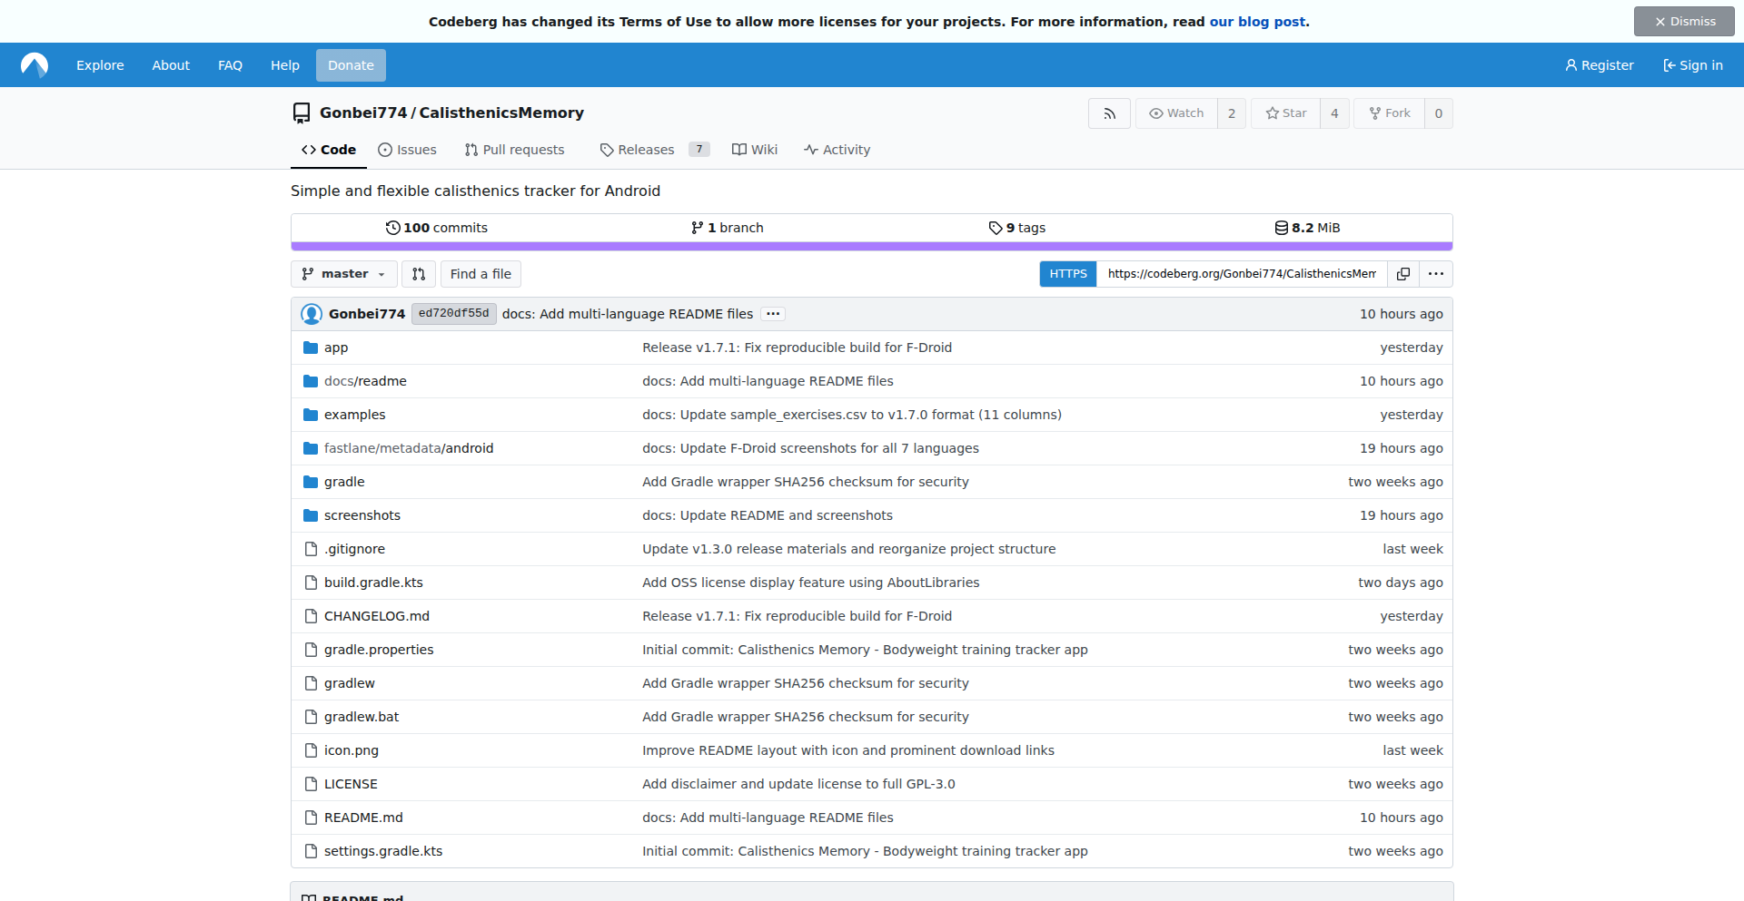Open the app folder
The height and width of the screenshot is (901, 1744).
click(336, 348)
